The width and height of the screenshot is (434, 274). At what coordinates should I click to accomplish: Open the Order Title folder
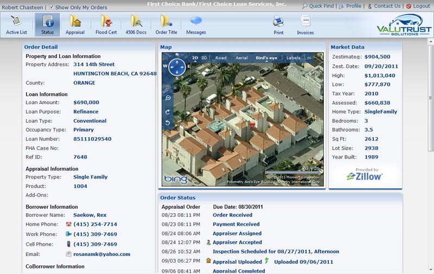point(166,25)
